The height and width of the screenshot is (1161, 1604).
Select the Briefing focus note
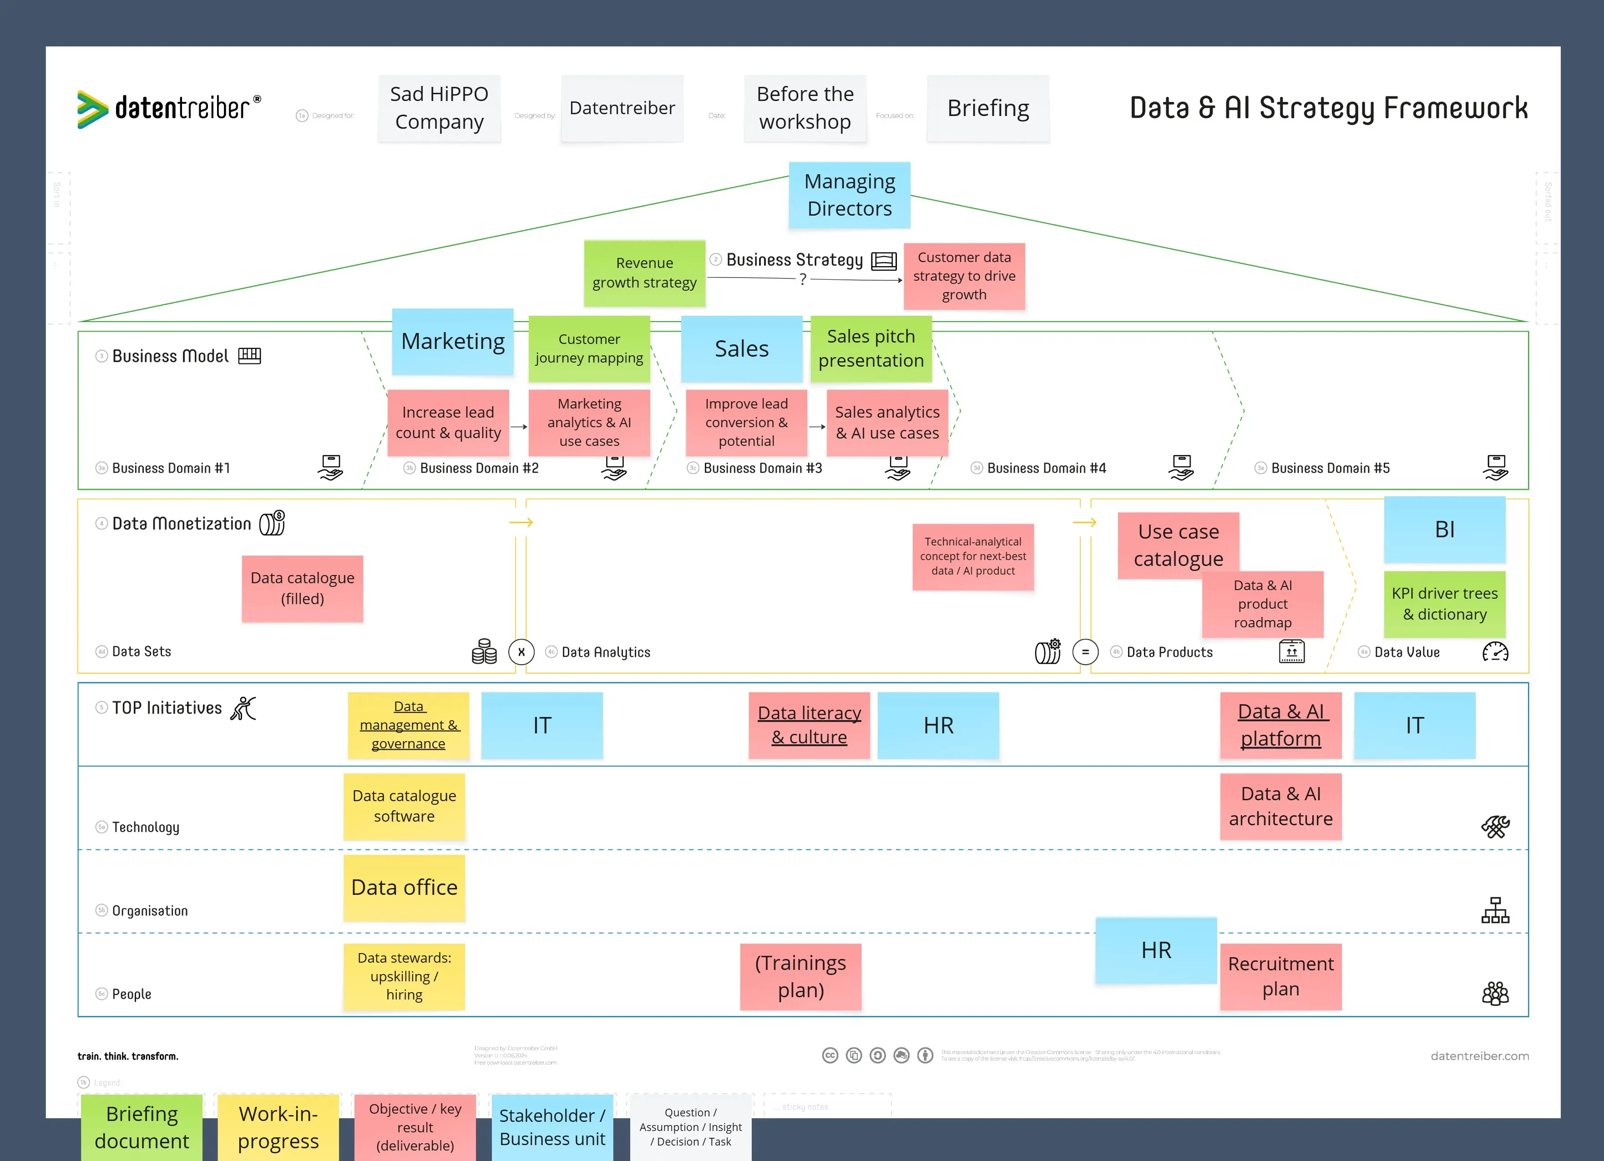988,108
